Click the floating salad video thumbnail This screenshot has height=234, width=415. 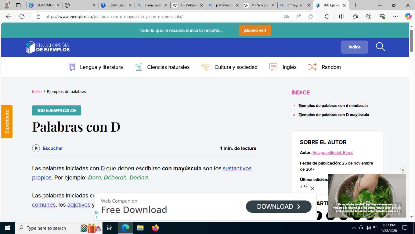(367, 196)
